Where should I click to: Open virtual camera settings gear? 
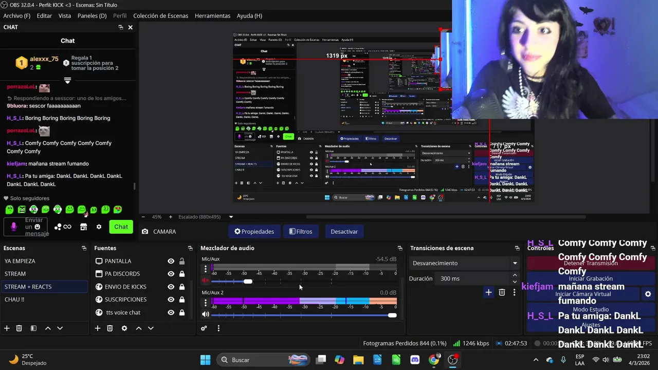[x=648, y=294]
